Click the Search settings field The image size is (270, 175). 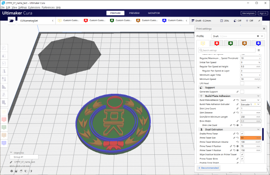click(x=227, y=50)
